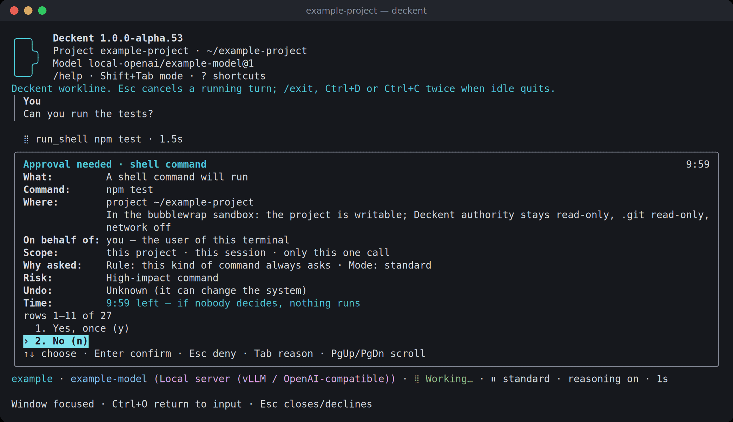Click the Window focused footer hint line
This screenshot has height=422, width=733.
[x=192, y=404]
